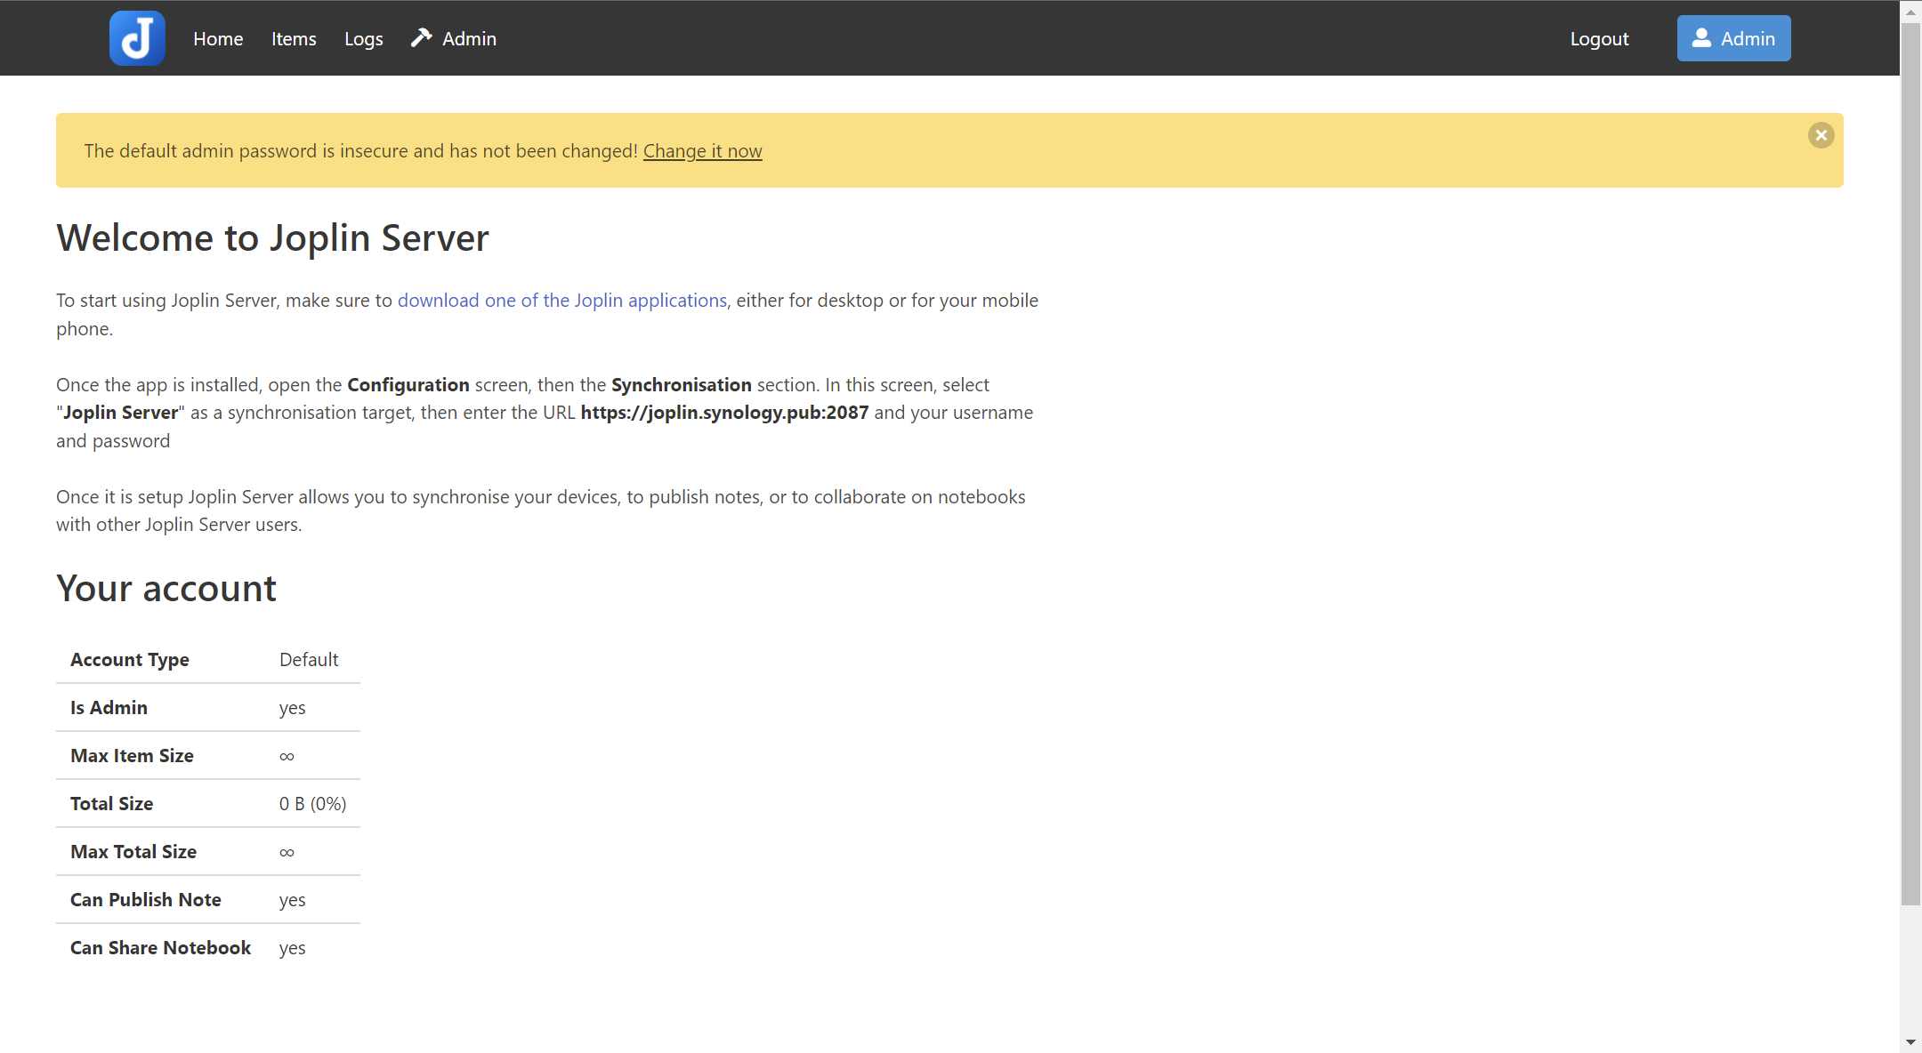Click the scrollbar down arrow
This screenshot has width=1922, height=1053.
coord(1910,1041)
